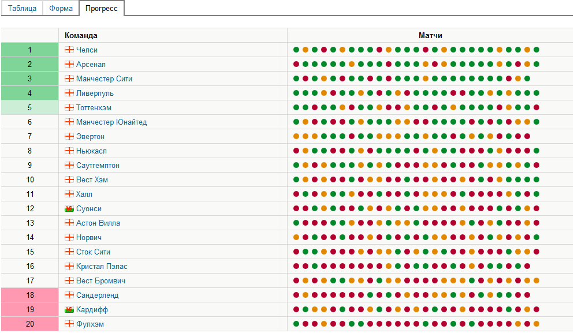Open the Суонси team link
The width and height of the screenshot is (574, 333).
pos(88,208)
